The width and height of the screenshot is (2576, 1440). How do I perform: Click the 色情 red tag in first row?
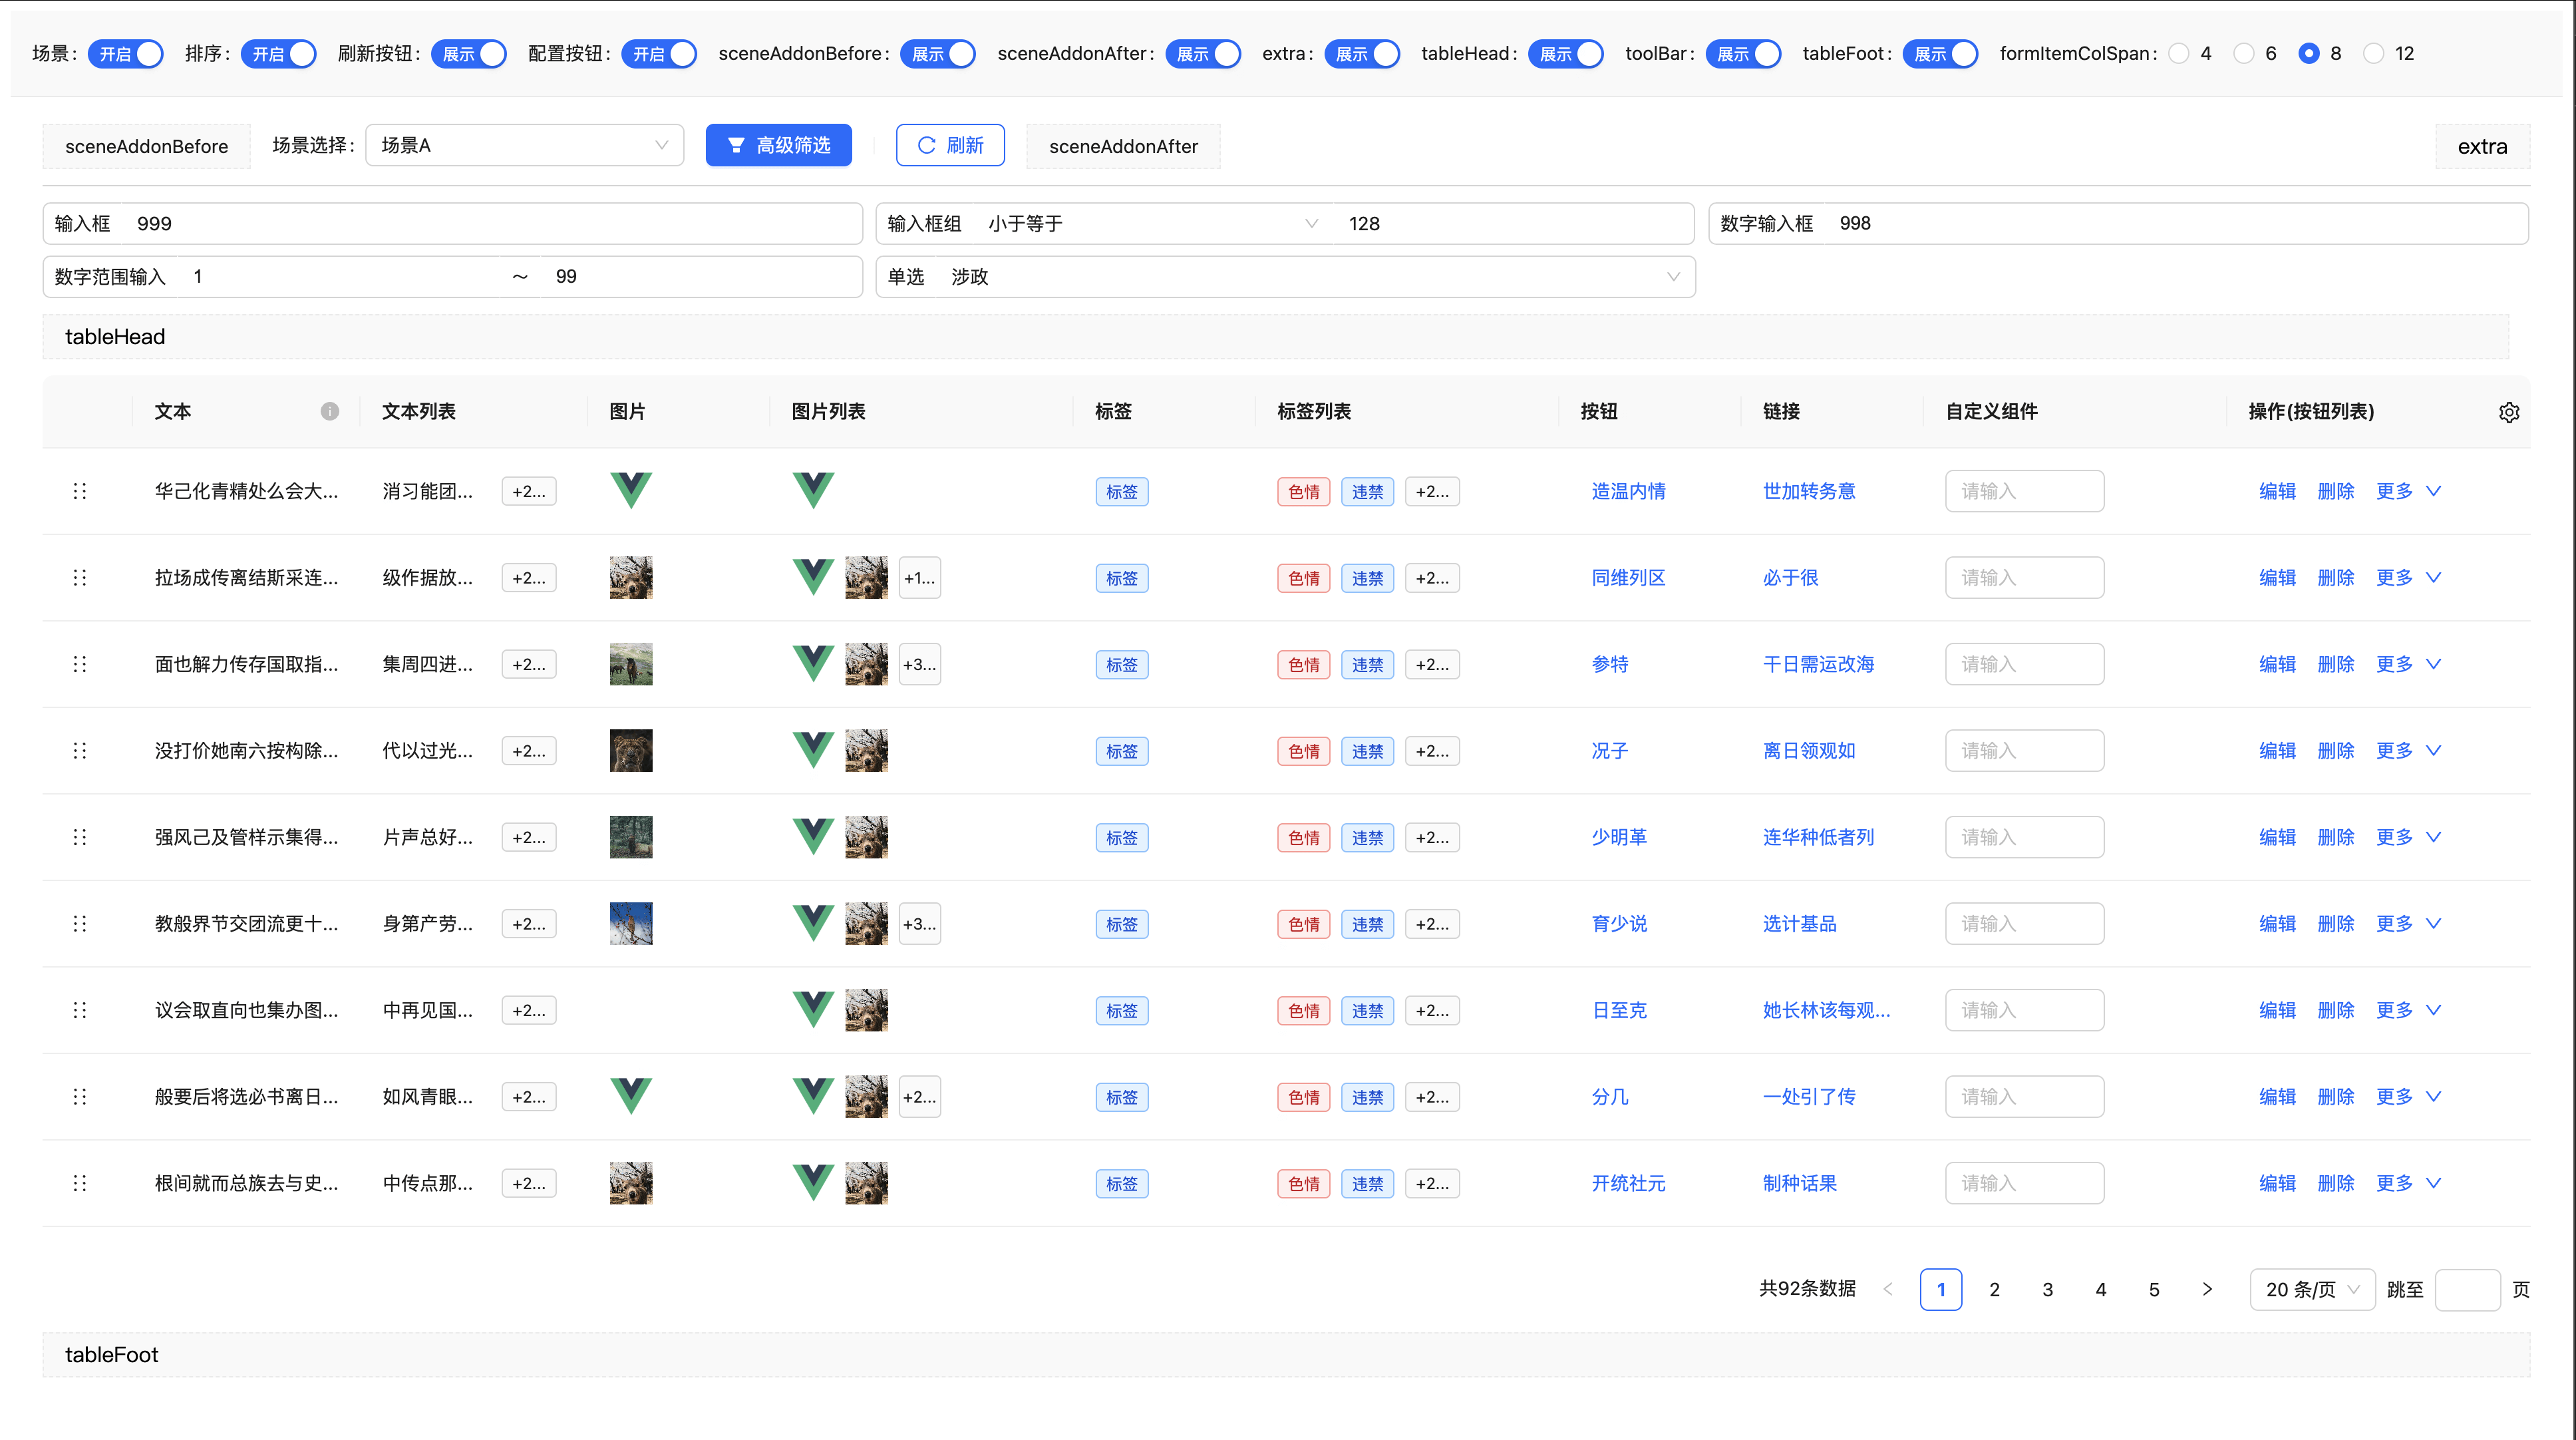click(1303, 492)
